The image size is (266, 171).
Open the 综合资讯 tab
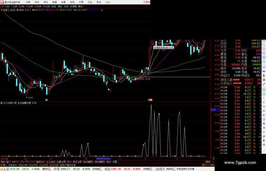pos(33,165)
